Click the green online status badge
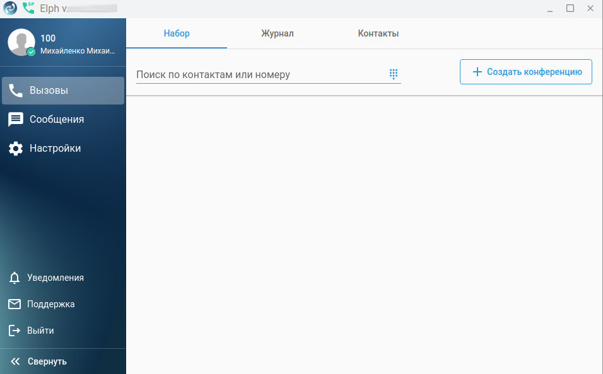This screenshot has height=374, width=603. pos(31,52)
